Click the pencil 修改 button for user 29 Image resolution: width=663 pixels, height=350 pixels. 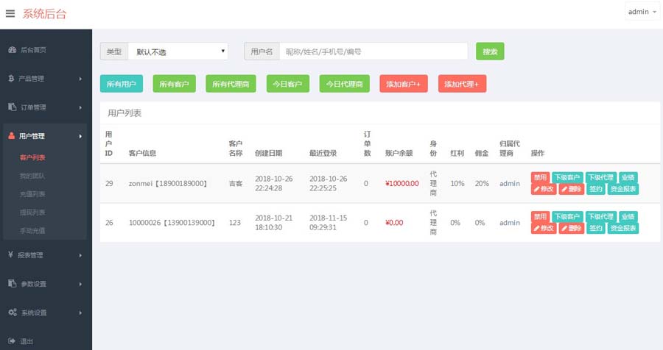click(x=544, y=189)
